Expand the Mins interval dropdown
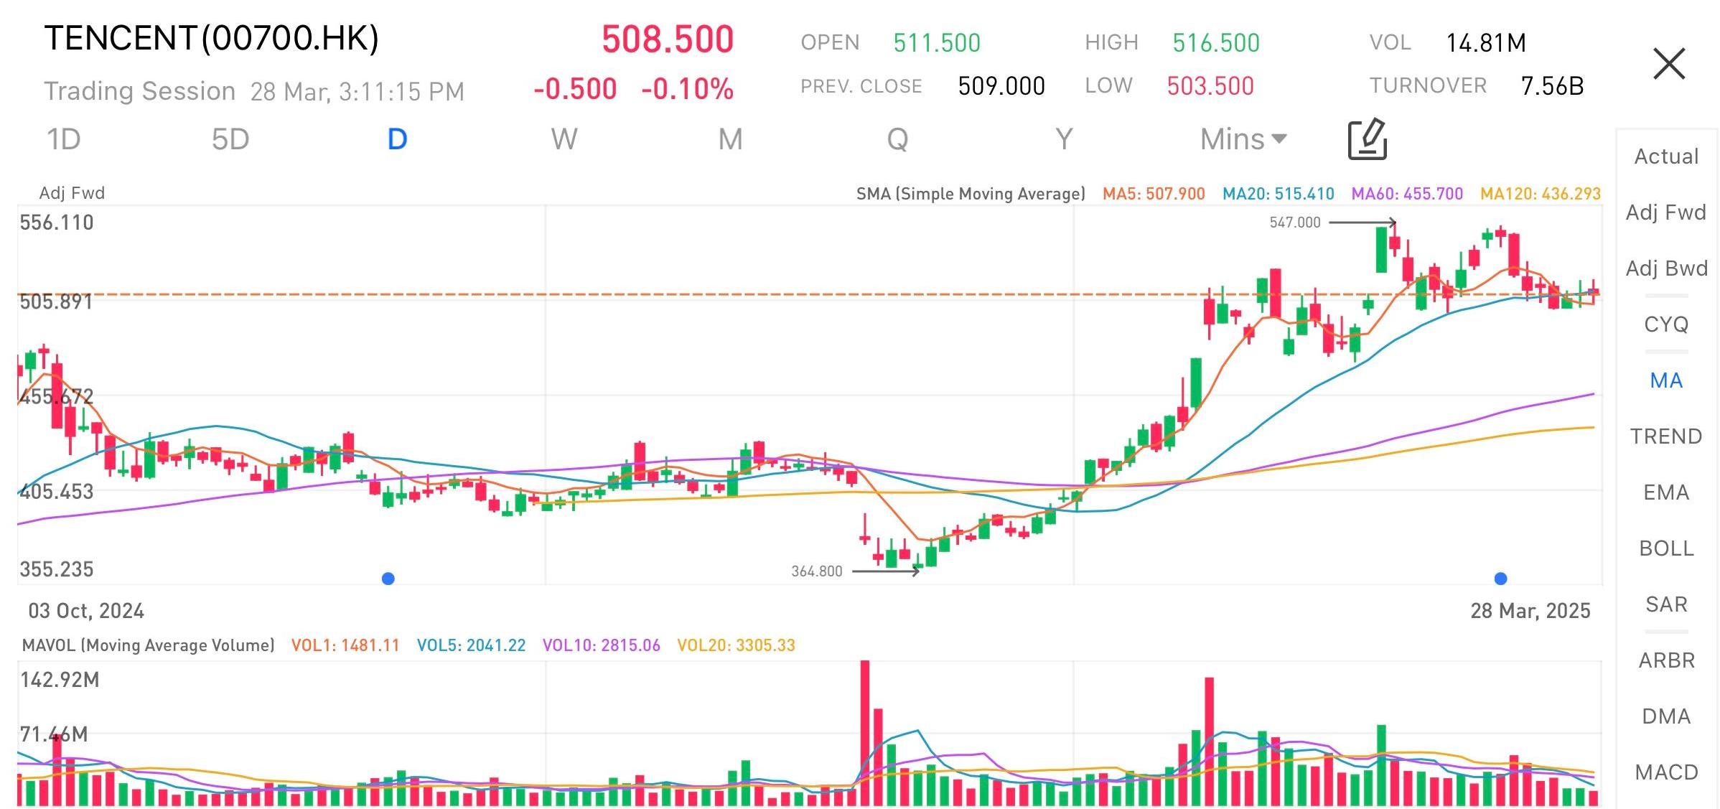The height and width of the screenshot is (809, 1720). [x=1243, y=139]
